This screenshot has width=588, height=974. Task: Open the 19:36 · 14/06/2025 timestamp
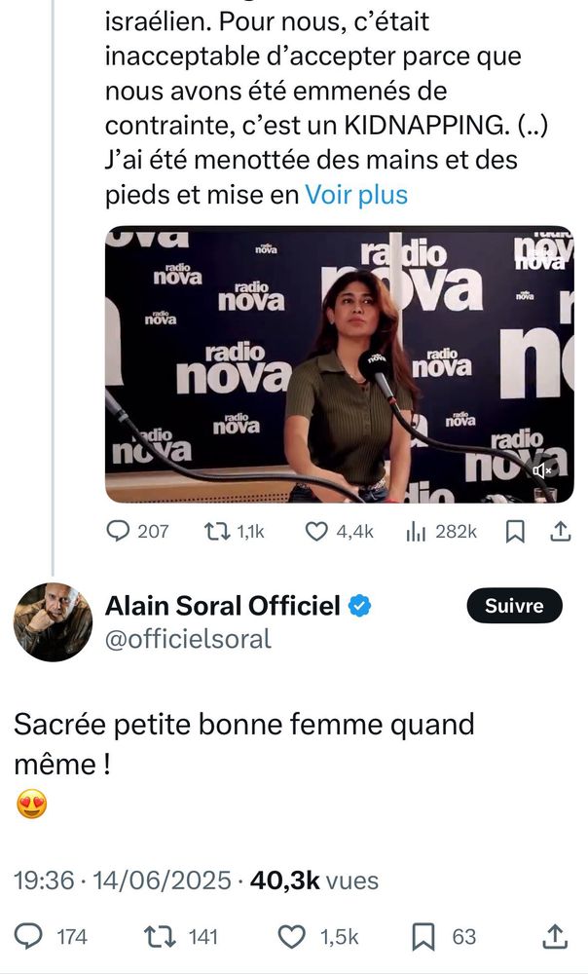[x=123, y=880]
